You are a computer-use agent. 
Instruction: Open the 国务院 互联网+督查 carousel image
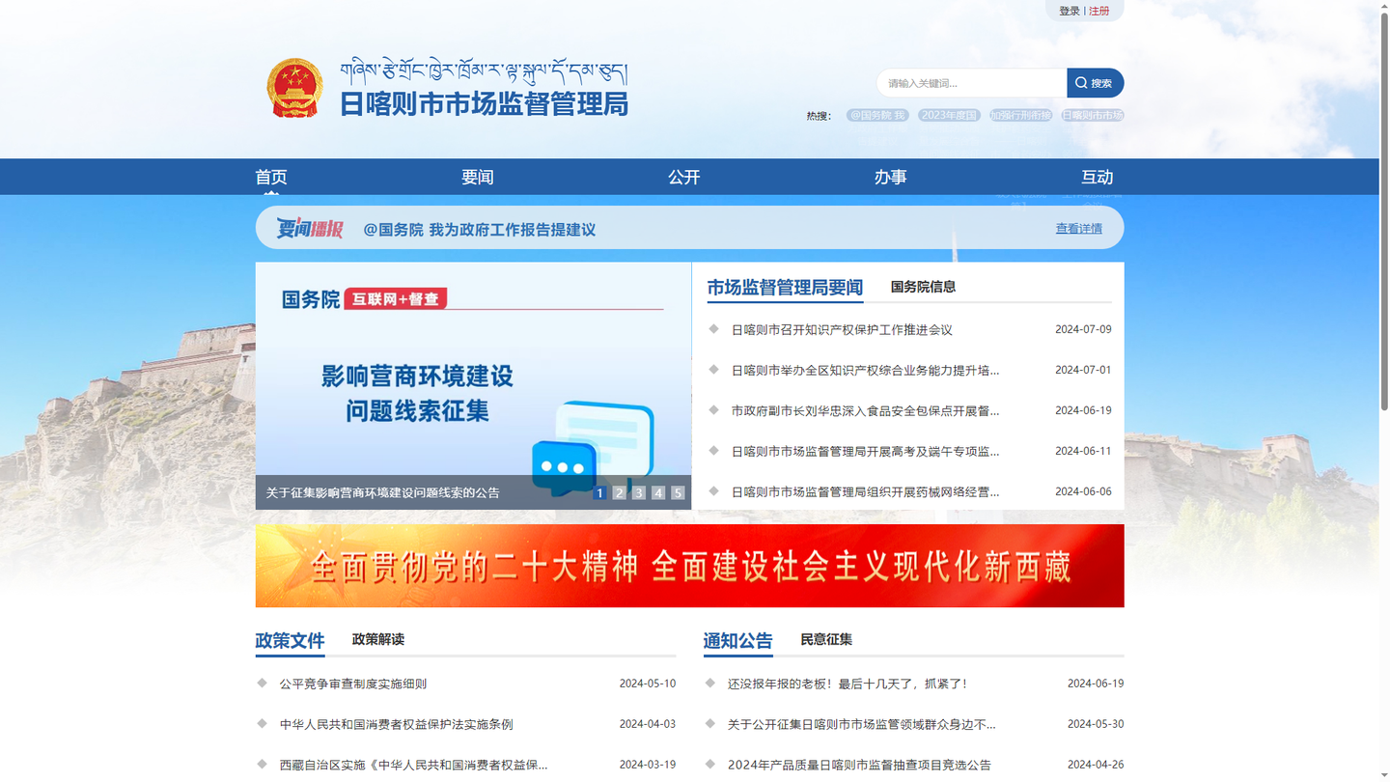[x=473, y=386]
